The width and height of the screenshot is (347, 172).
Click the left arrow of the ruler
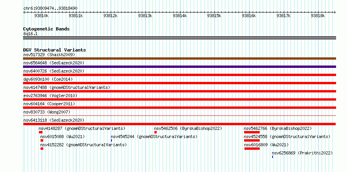tap(25, 12)
